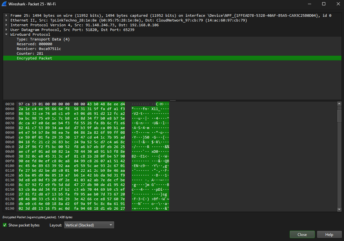Screen dimensions: 344x241
Task: Click the Help button
Action: coord(329,234)
